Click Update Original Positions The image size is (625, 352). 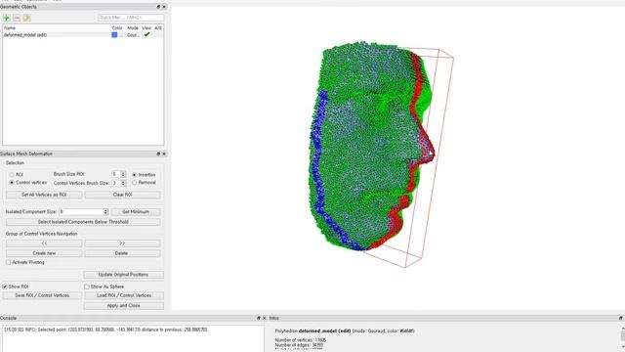pos(124,275)
